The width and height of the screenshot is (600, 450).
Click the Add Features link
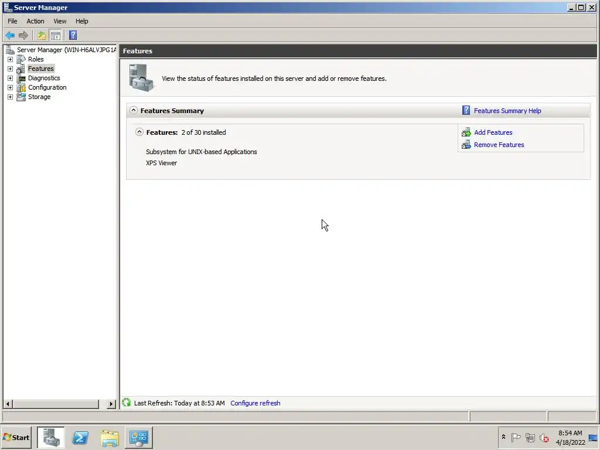pos(493,132)
